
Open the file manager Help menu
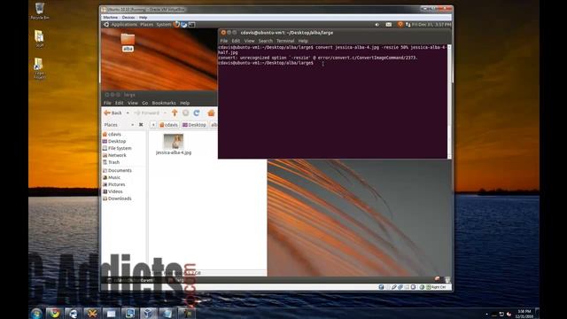[185, 103]
